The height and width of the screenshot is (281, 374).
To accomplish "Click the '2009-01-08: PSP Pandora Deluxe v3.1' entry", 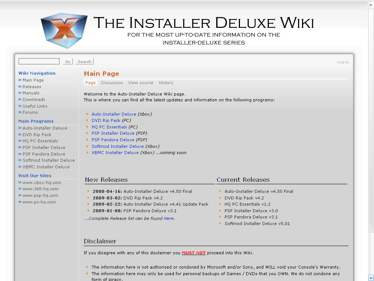I will point(135,211).
